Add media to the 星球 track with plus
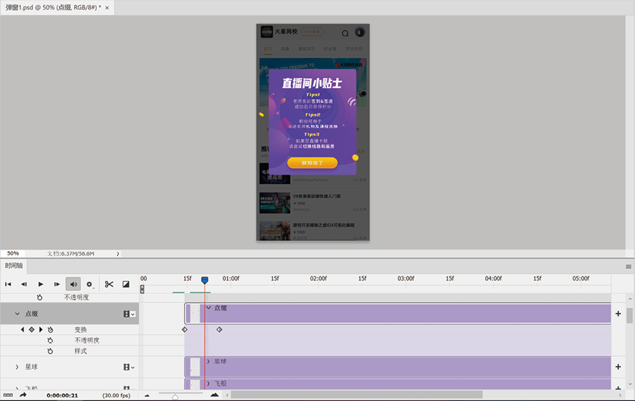This screenshot has height=401, width=635. (x=618, y=367)
